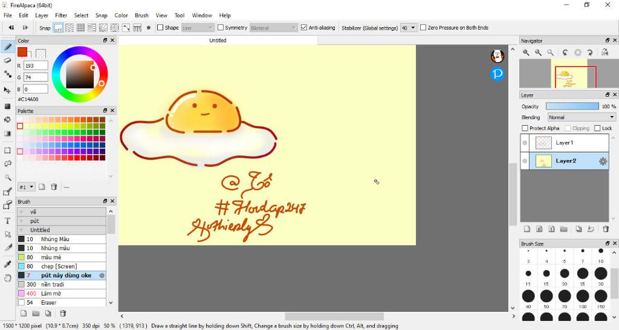The height and width of the screenshot is (330, 619).
Task: Open the Layer menu
Action: [42, 15]
